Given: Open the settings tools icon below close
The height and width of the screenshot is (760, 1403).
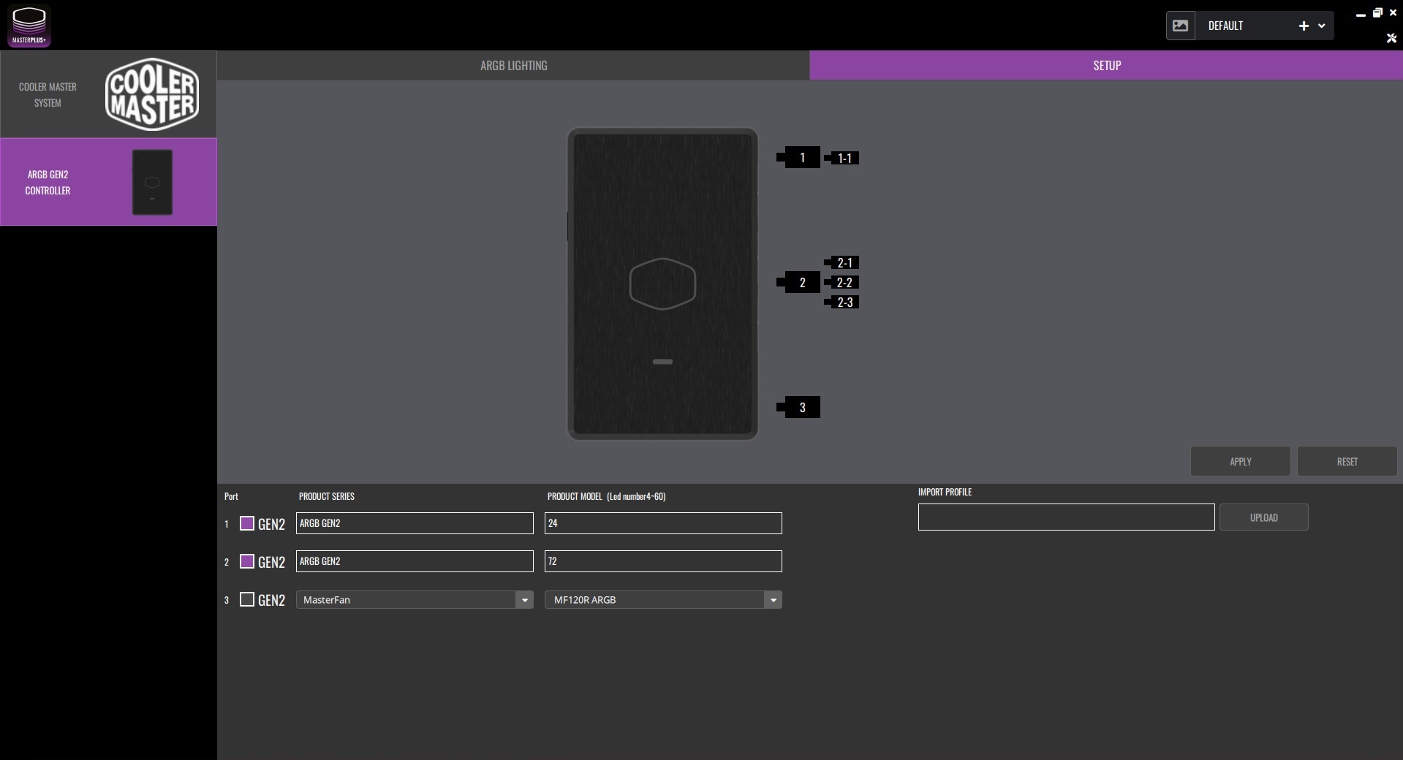Looking at the screenshot, I should point(1391,38).
